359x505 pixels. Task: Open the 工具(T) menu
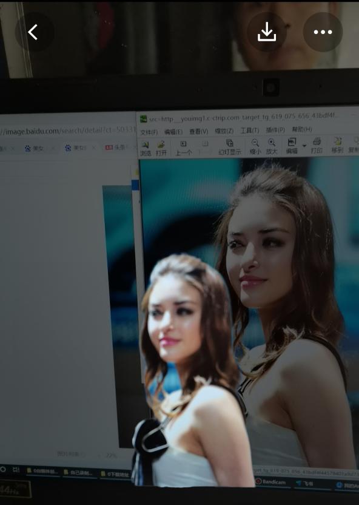coord(250,130)
